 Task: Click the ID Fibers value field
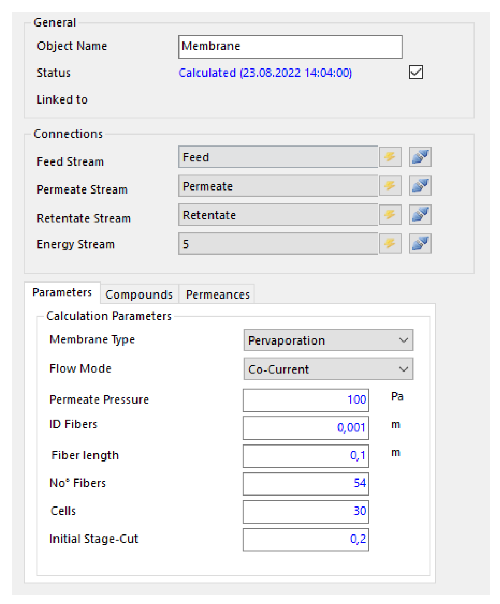(306, 428)
